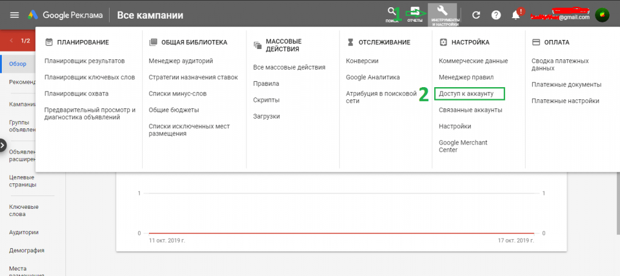Click the account avatar

[602, 15]
